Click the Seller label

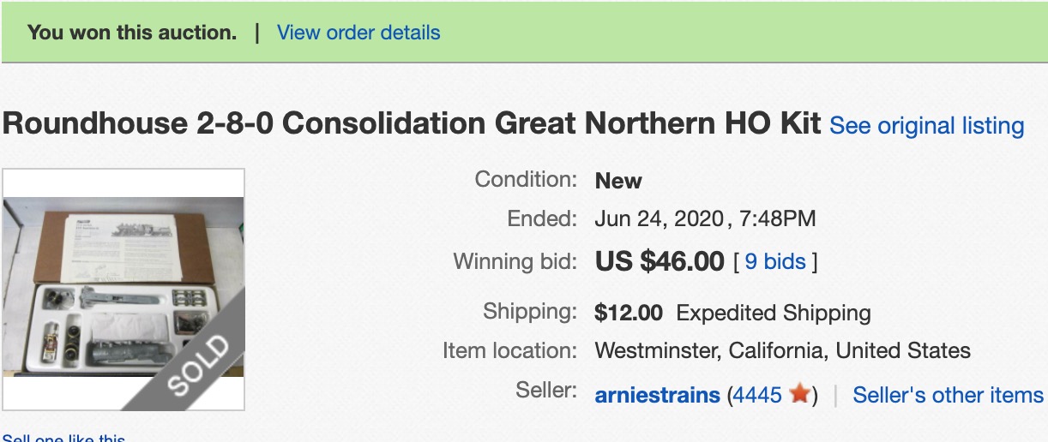[546, 390]
